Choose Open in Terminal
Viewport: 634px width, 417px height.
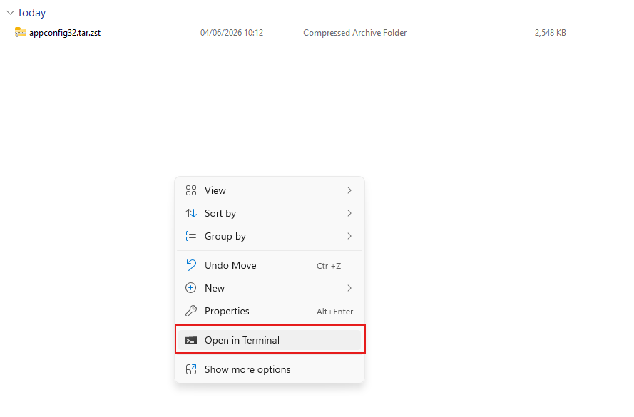(270, 340)
